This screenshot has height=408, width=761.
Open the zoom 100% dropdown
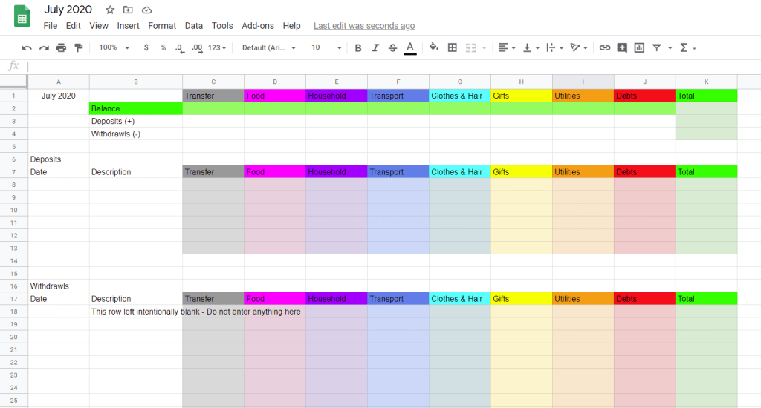click(x=114, y=47)
